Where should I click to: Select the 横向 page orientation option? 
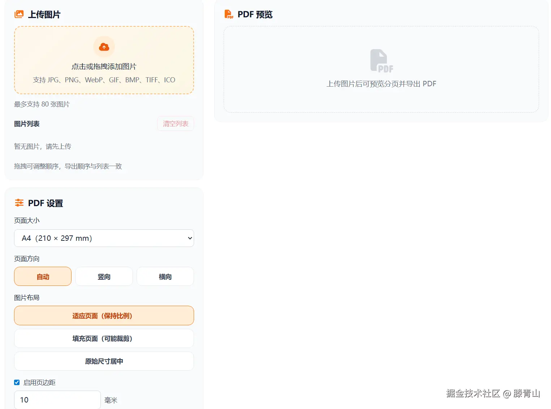(165, 276)
